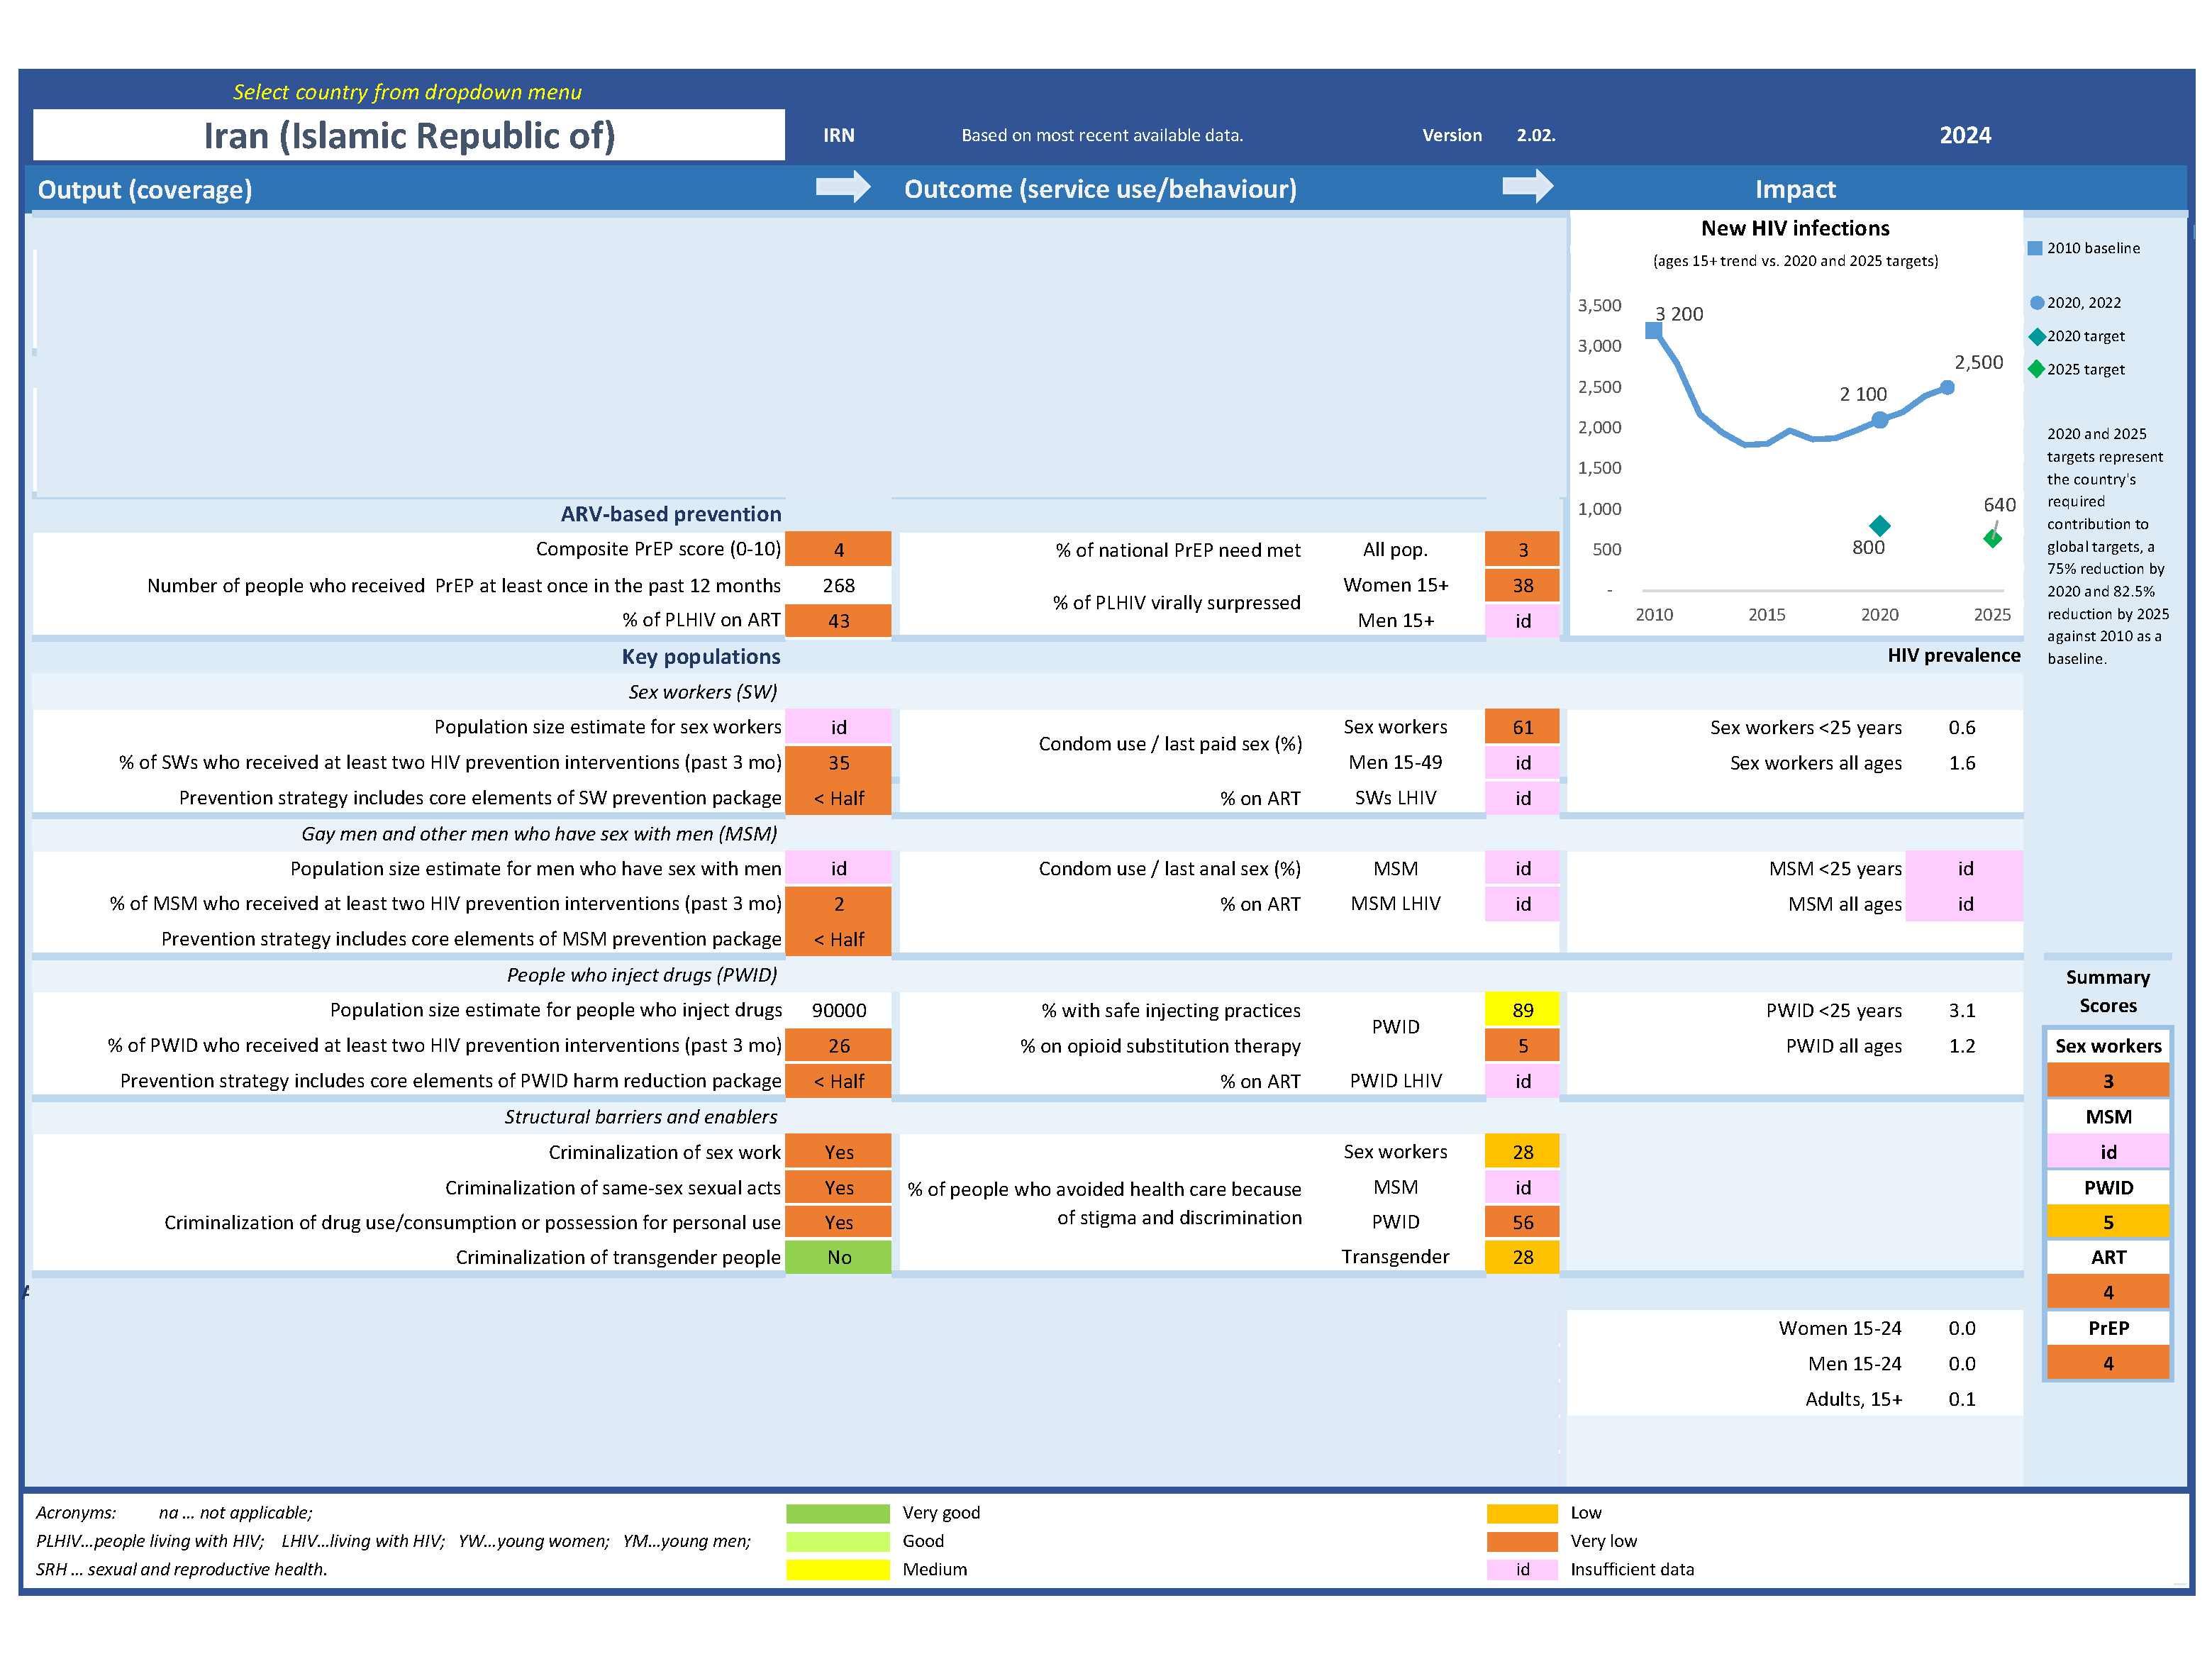Click the safe injecting practices value 89
The width and height of the screenshot is (2212, 1659).
[1522, 1010]
